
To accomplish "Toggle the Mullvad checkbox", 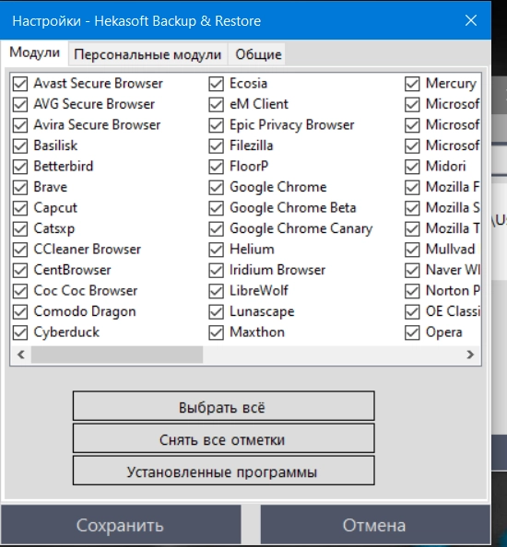I will (412, 250).
